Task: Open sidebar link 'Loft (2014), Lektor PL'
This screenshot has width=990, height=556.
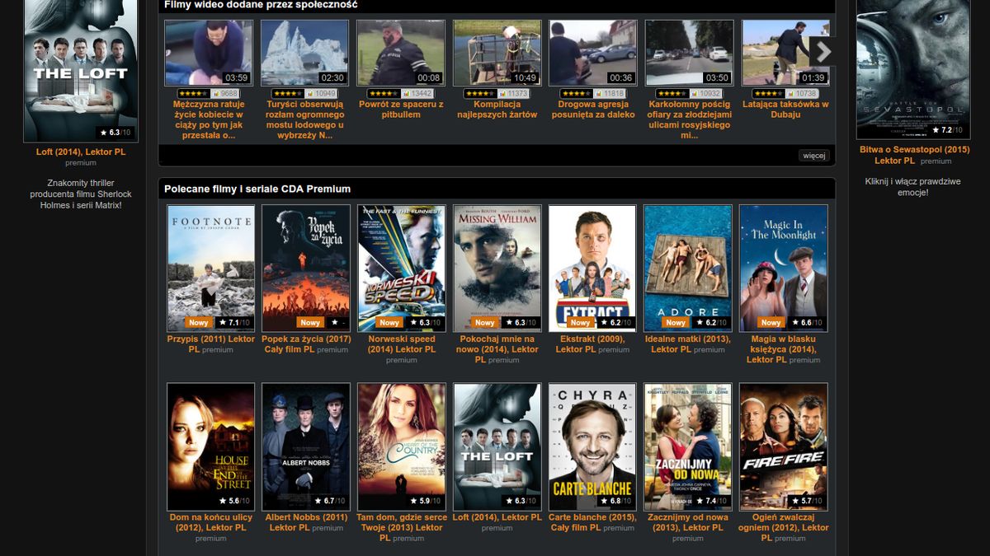Action: pos(81,152)
